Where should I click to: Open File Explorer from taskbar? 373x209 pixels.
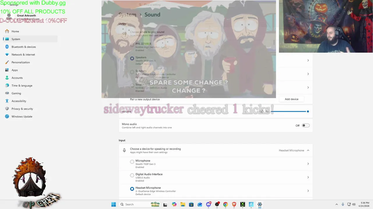point(183,204)
